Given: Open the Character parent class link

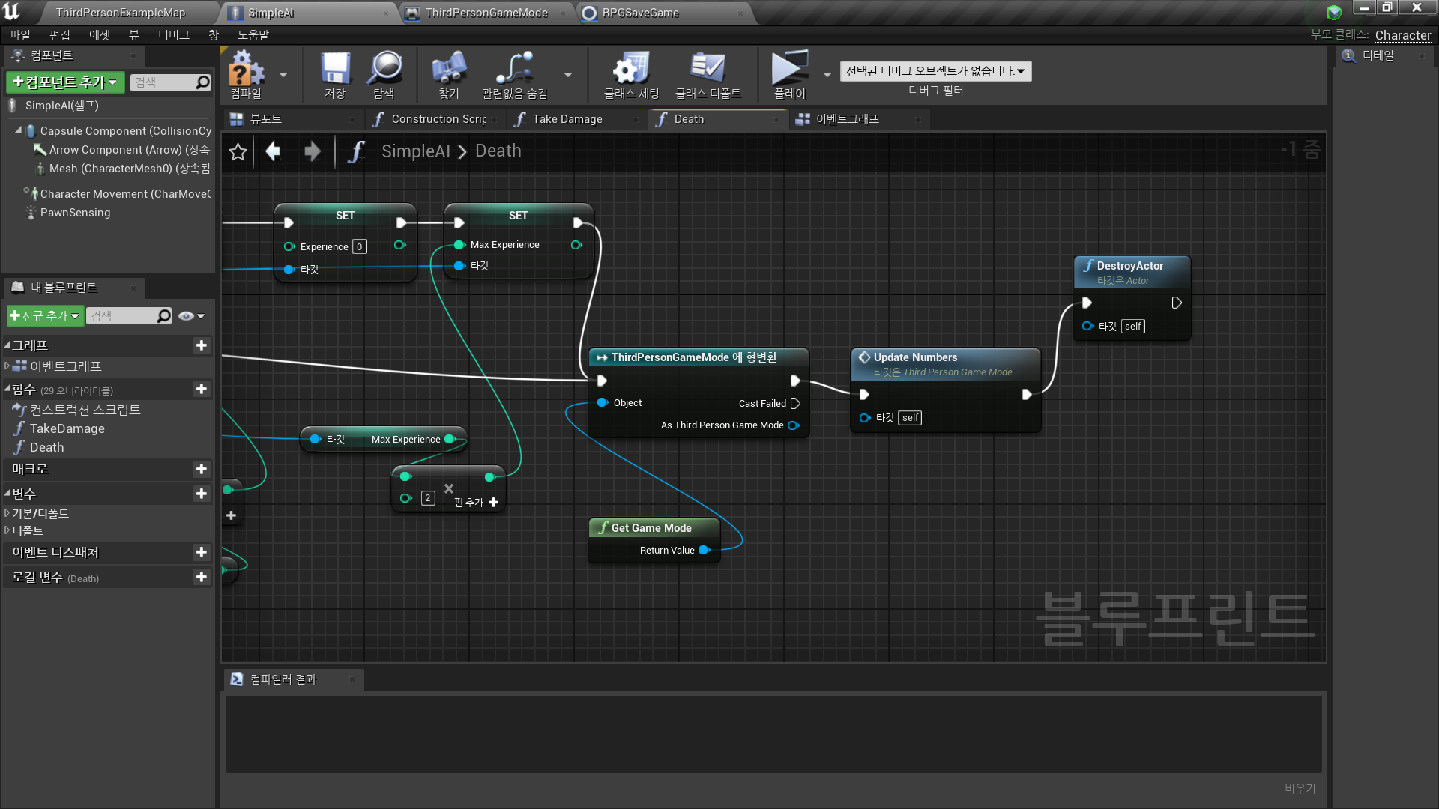Looking at the screenshot, I should [x=1402, y=35].
